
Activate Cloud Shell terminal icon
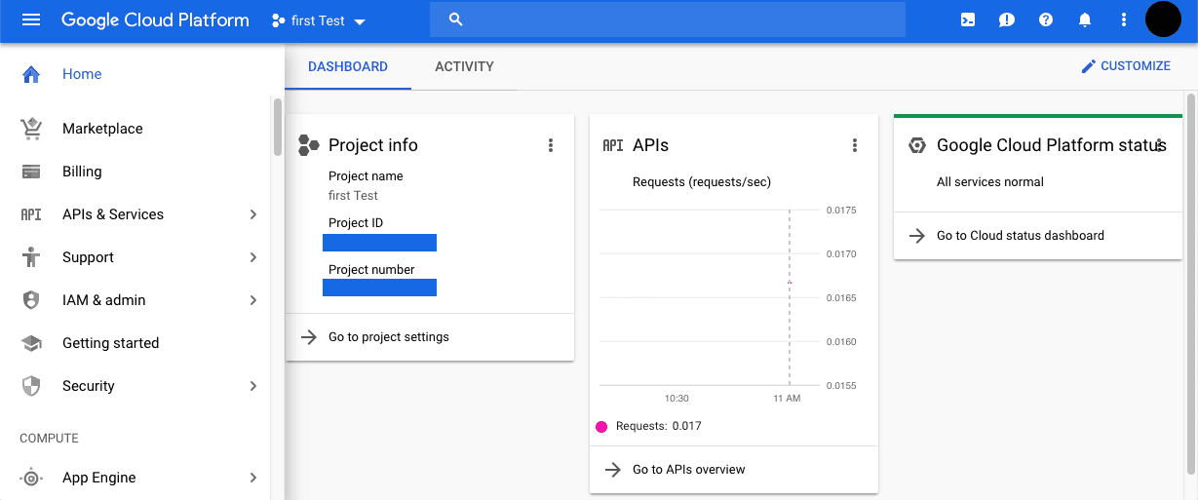coord(968,20)
